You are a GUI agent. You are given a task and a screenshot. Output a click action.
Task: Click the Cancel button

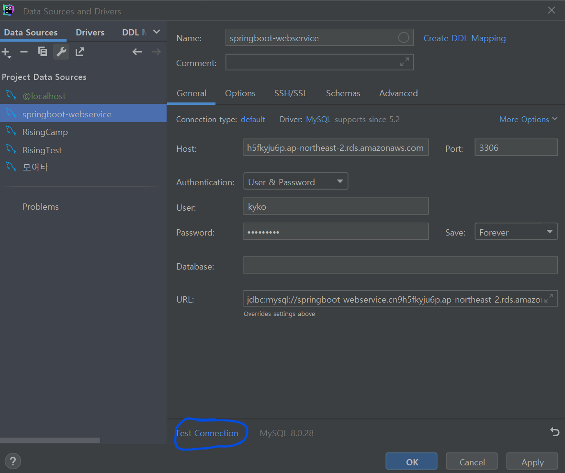pos(472,462)
